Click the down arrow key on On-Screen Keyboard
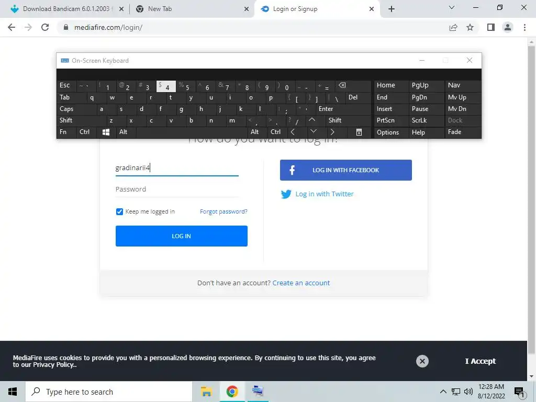Image resolution: width=536 pixels, height=402 pixels. tap(314, 132)
